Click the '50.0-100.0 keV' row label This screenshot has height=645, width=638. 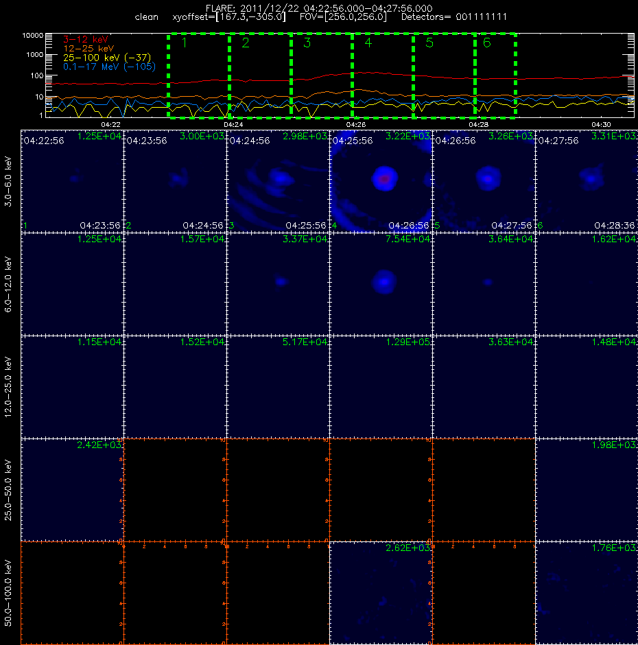tap(8, 593)
